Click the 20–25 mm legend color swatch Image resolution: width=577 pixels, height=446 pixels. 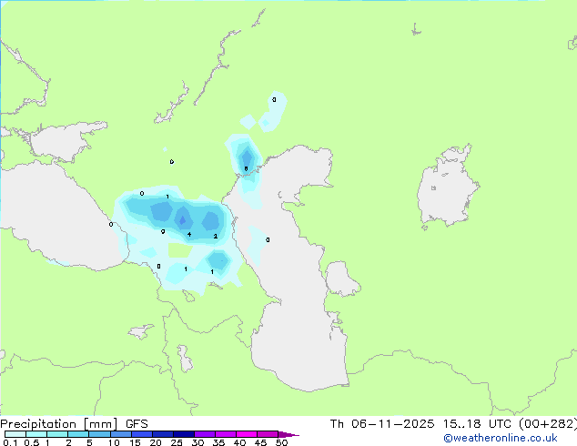pos(163,434)
